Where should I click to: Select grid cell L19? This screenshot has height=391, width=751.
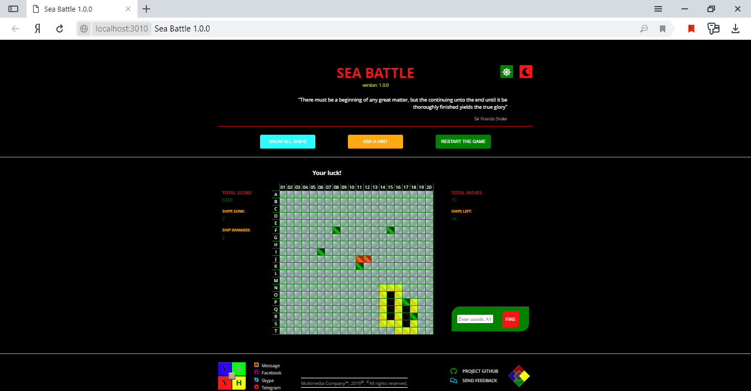click(x=421, y=273)
